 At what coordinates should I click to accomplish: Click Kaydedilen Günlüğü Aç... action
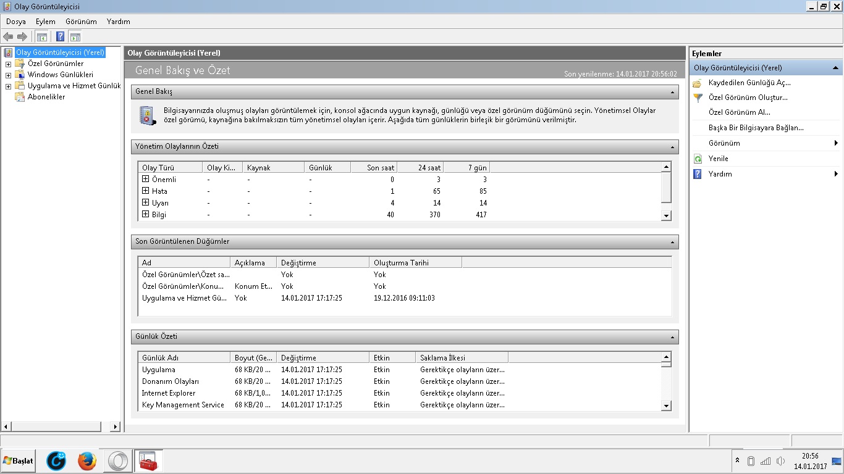(749, 83)
